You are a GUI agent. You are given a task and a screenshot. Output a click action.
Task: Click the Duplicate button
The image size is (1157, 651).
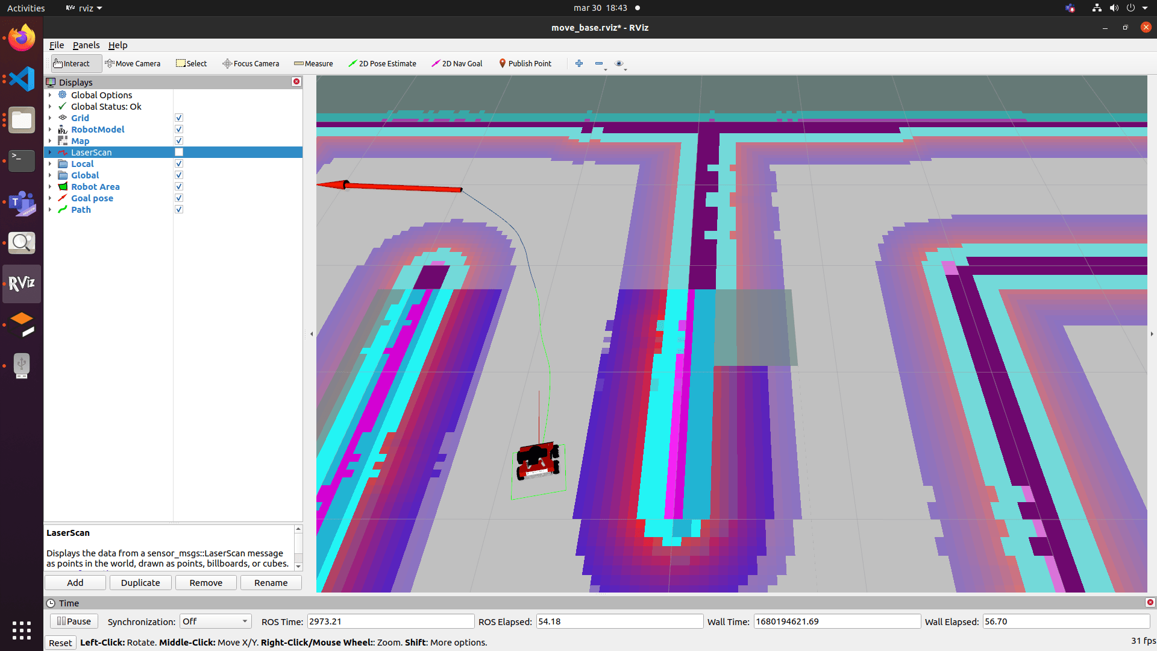coord(140,582)
